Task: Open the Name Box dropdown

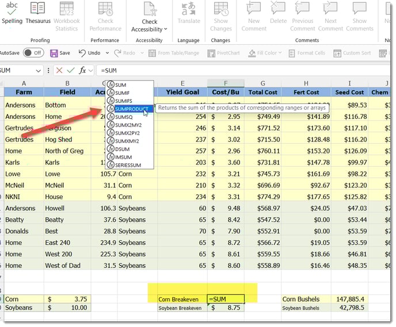Action: [38, 71]
